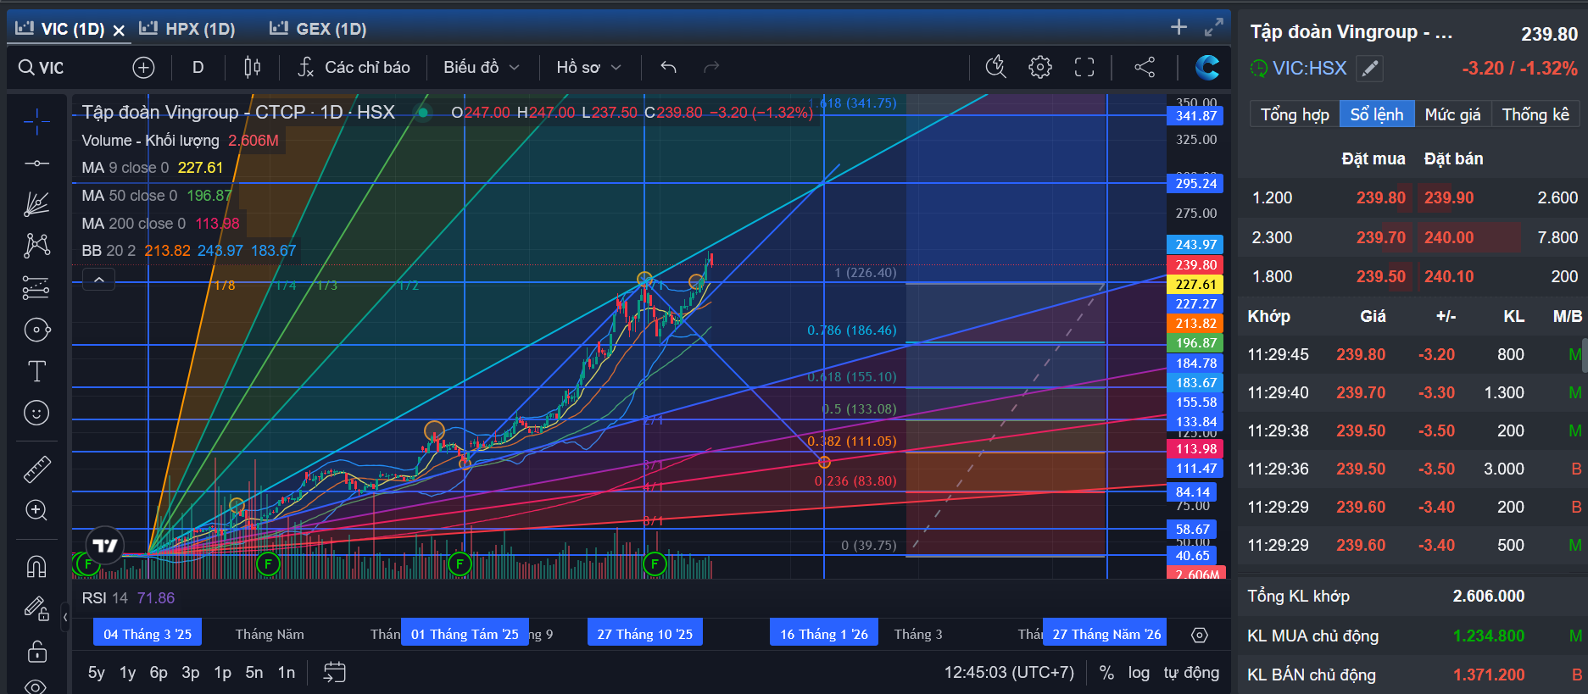Toggle tự động auto scale
This screenshot has height=694, width=1588.
pos(1191,673)
